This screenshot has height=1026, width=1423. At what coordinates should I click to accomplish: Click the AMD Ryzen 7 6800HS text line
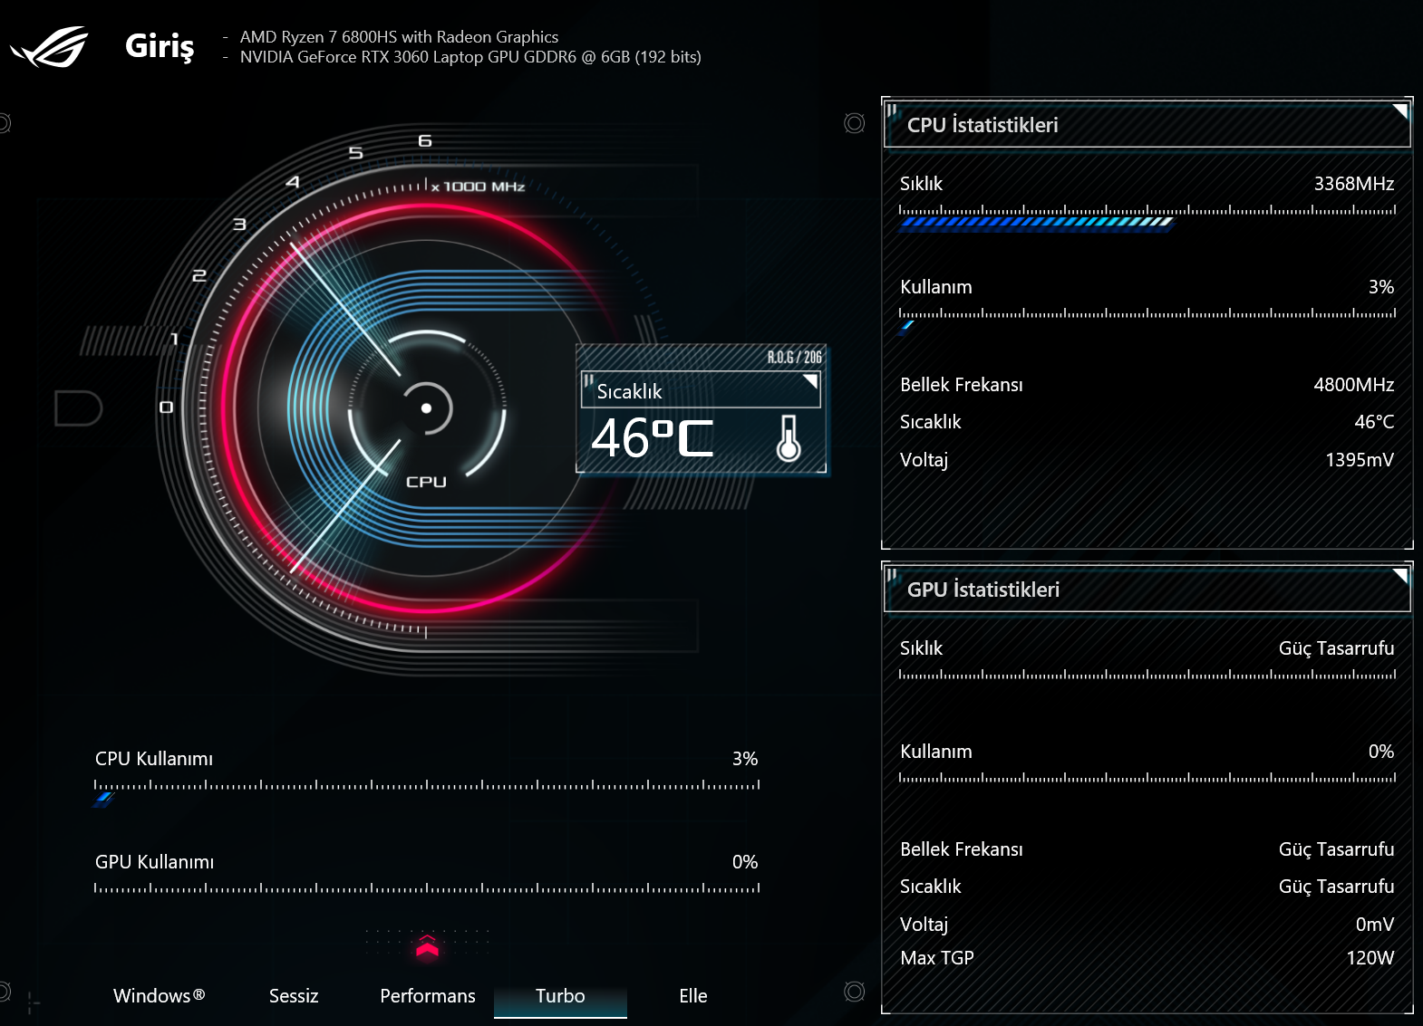(399, 37)
